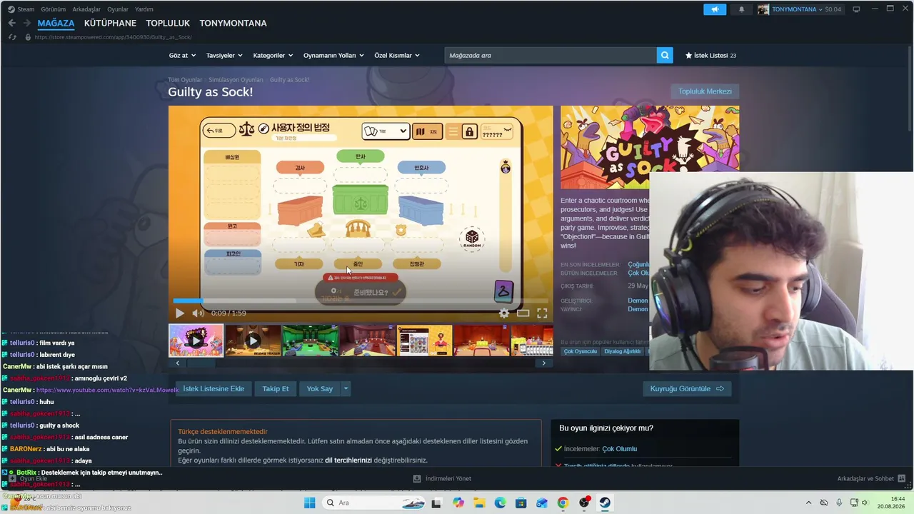This screenshot has width=914, height=514.
Task: Focus the Mağazada ara search field
Action: coord(551,55)
